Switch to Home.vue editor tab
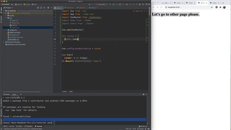The height and width of the screenshot is (130, 231). tap(70, 8)
